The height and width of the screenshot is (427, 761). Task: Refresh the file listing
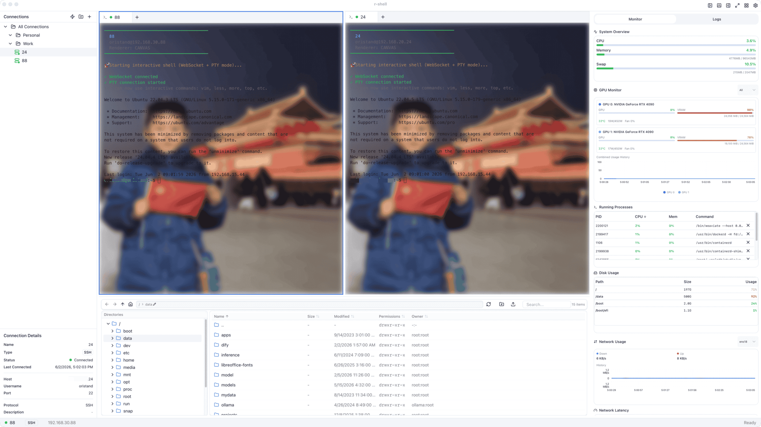click(x=489, y=304)
